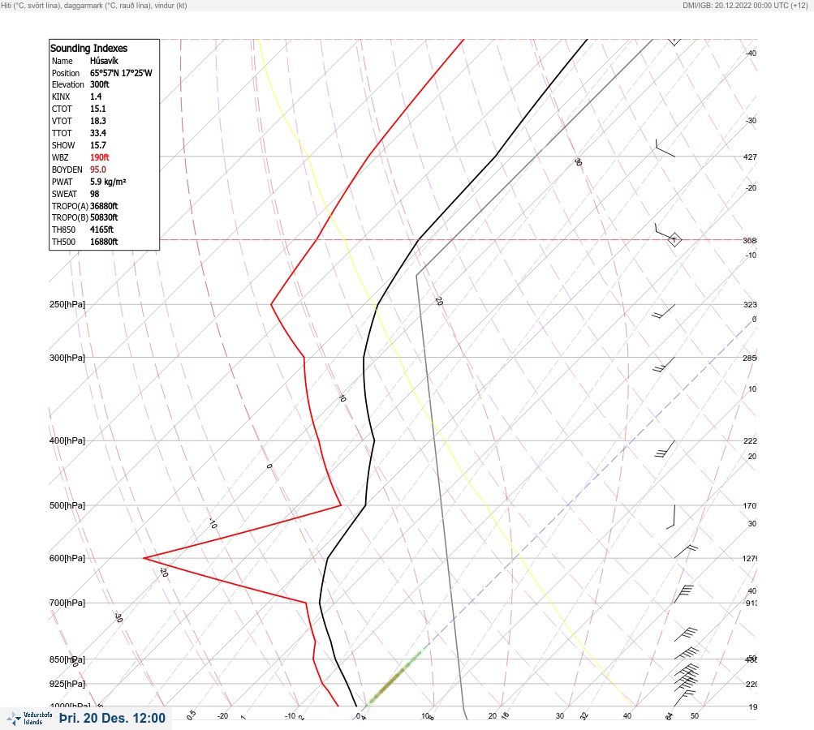Image resolution: width=814 pixels, height=730 pixels.
Task: Click the '500[hPa]' pressure level label
Action: tap(67, 505)
